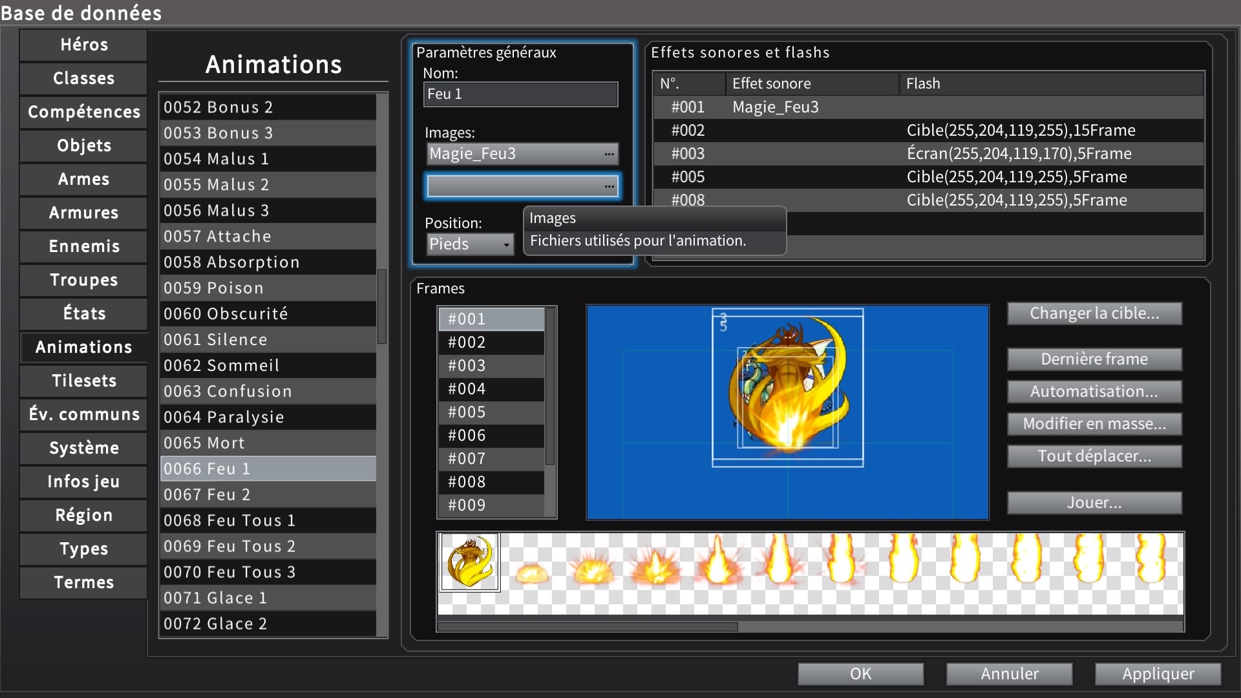Viewport: 1241px width, 698px height.
Task: Open Automatisation dialog
Action: (1094, 392)
